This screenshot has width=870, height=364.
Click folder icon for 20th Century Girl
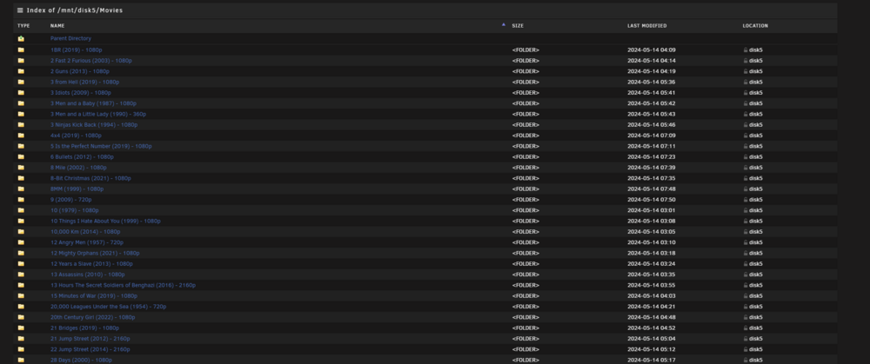click(x=21, y=317)
